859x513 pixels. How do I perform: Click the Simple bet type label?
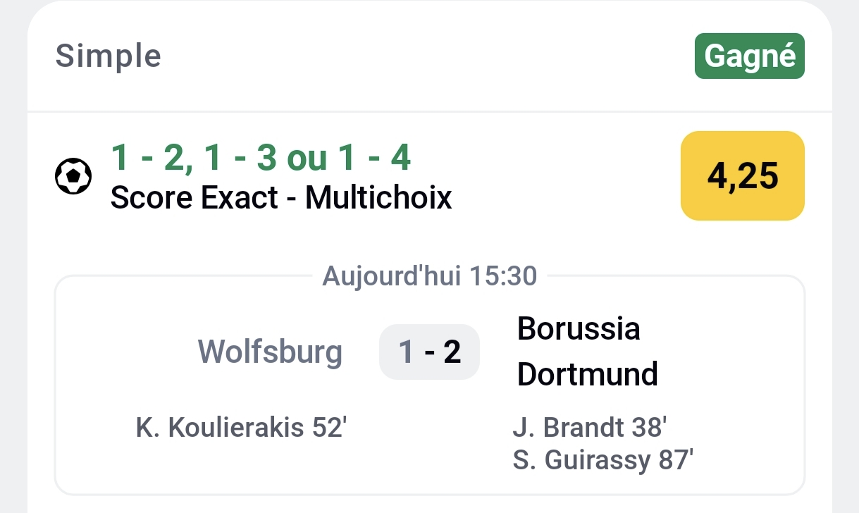point(109,56)
